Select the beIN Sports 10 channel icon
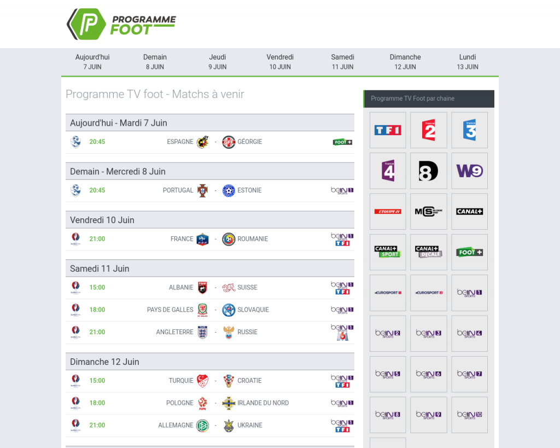 click(469, 415)
